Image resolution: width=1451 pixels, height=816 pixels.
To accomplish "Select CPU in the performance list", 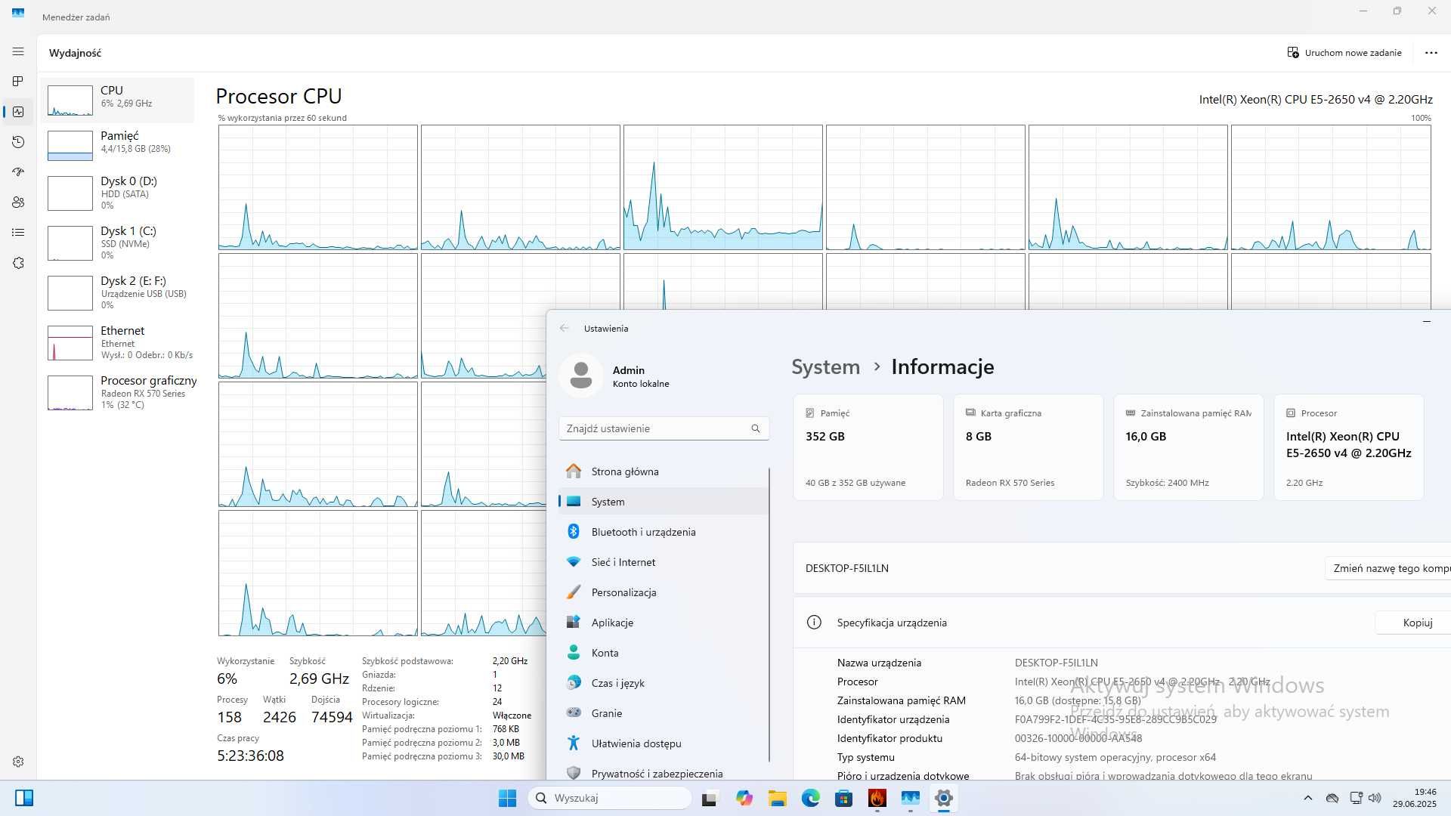I will coord(118,100).
